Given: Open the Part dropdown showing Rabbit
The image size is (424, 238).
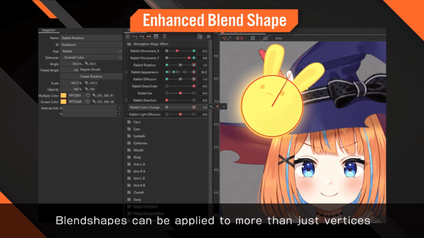Looking at the screenshot, I should pos(92,51).
